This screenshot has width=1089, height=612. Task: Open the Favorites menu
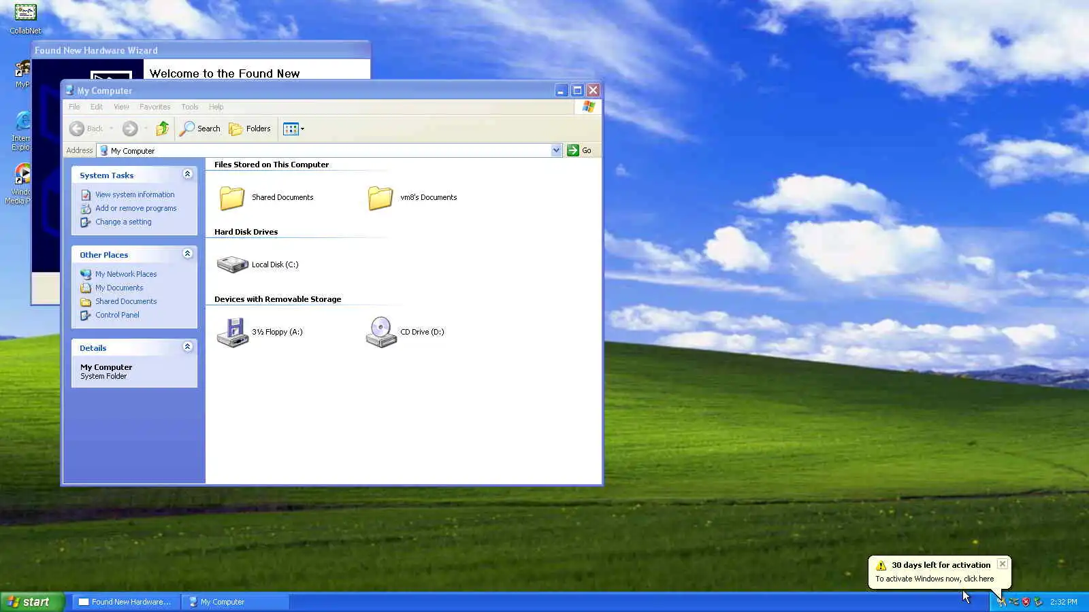(155, 107)
